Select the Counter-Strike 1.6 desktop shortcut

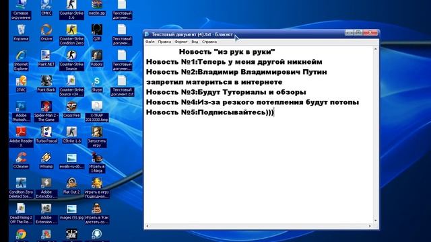(71, 9)
